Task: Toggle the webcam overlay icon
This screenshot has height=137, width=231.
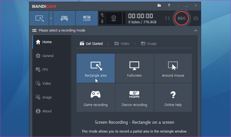Action: 114,18
